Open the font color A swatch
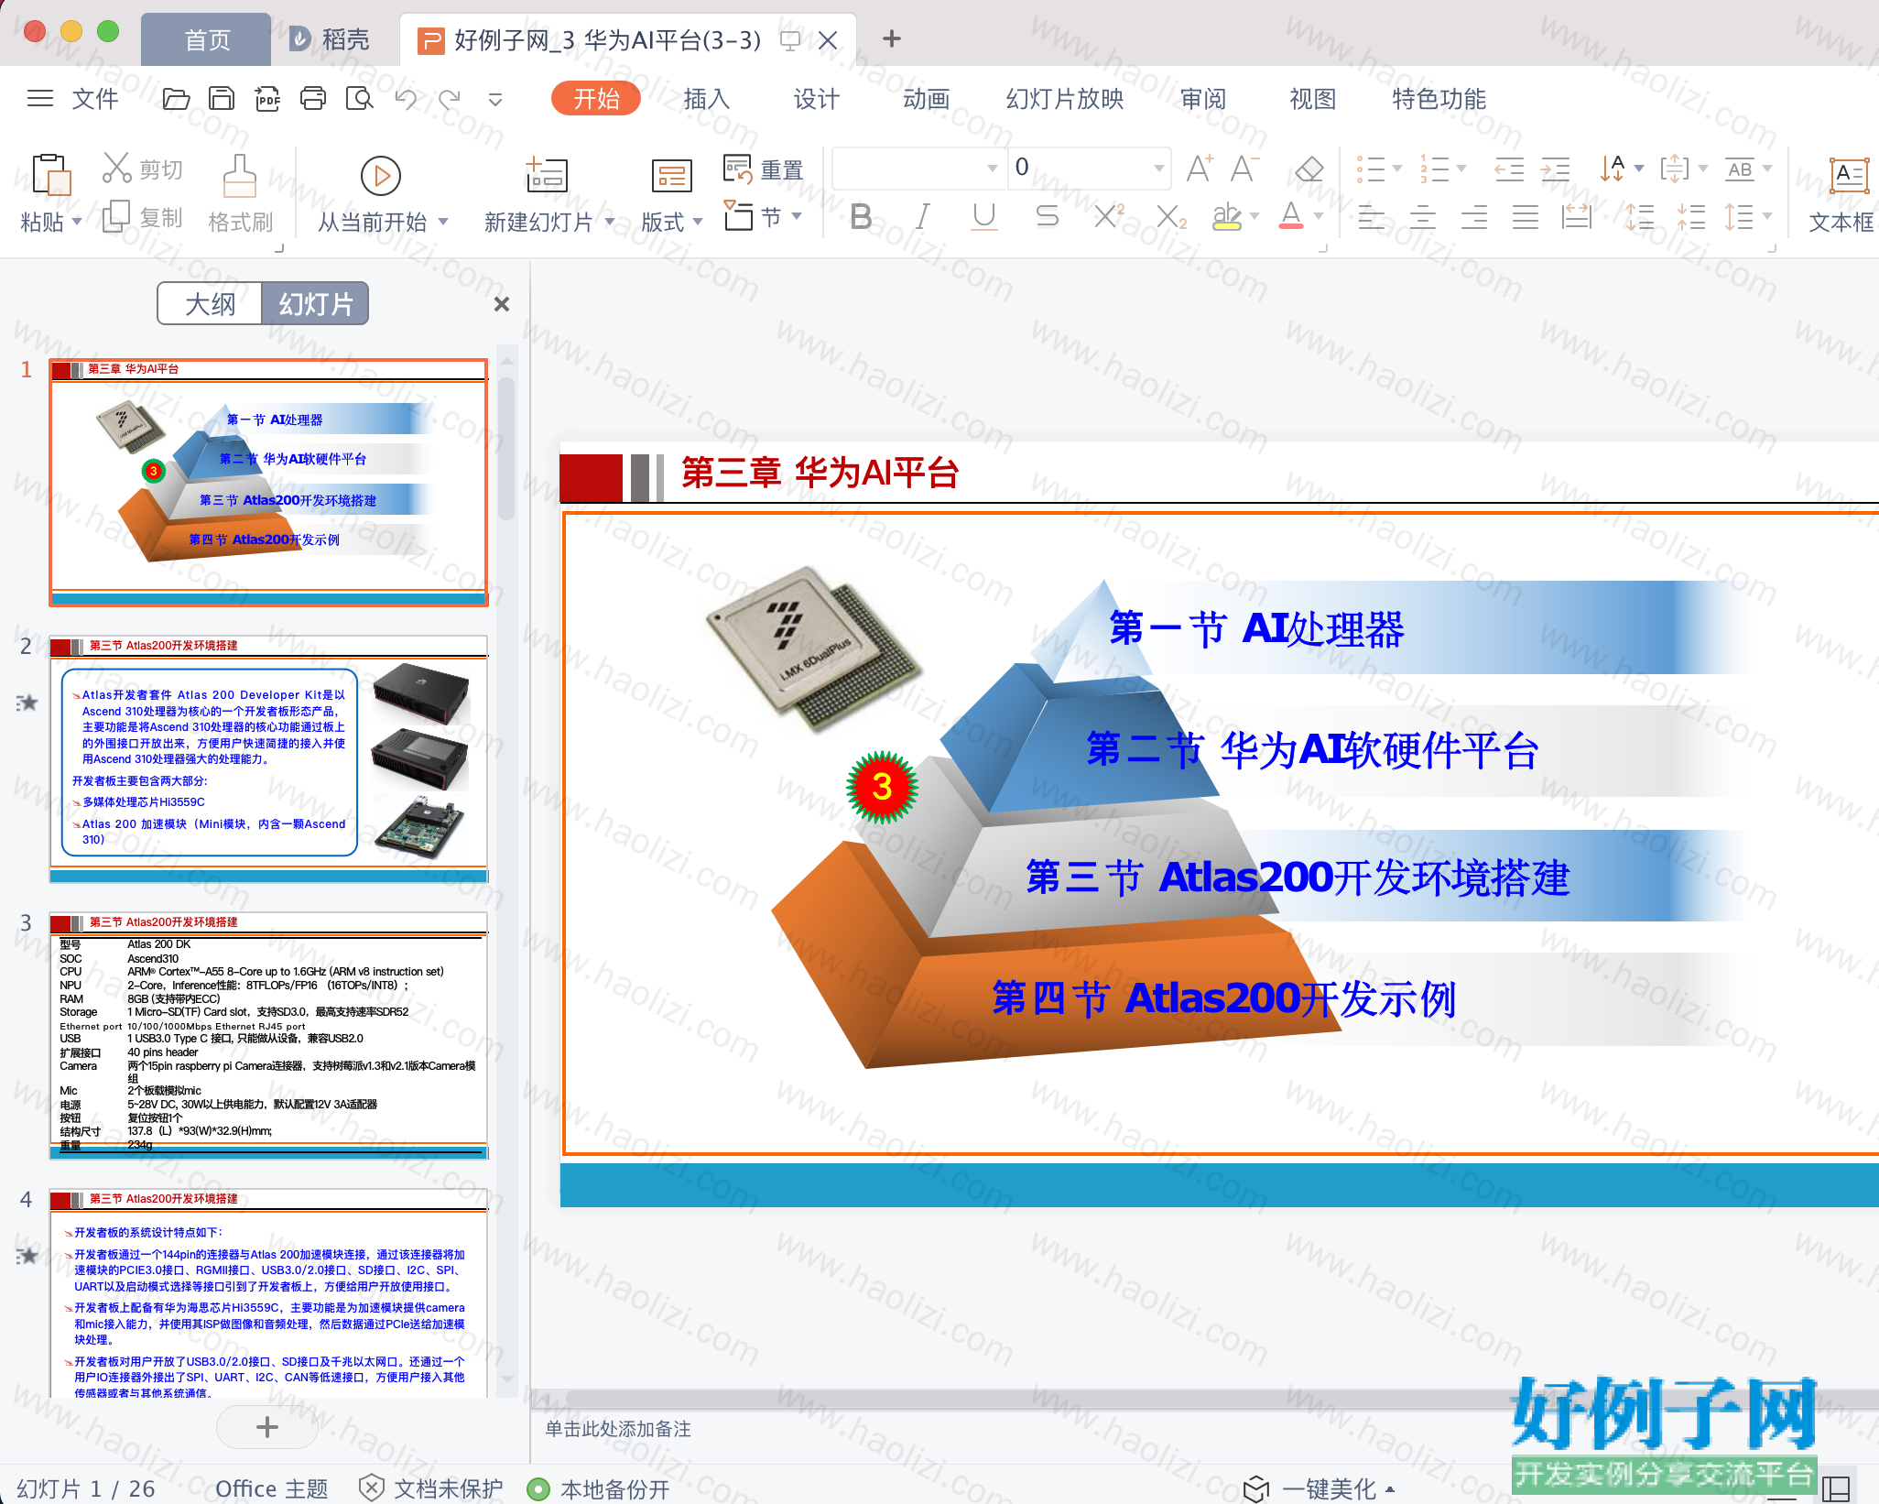This screenshot has height=1504, width=1879. pos(1291,216)
